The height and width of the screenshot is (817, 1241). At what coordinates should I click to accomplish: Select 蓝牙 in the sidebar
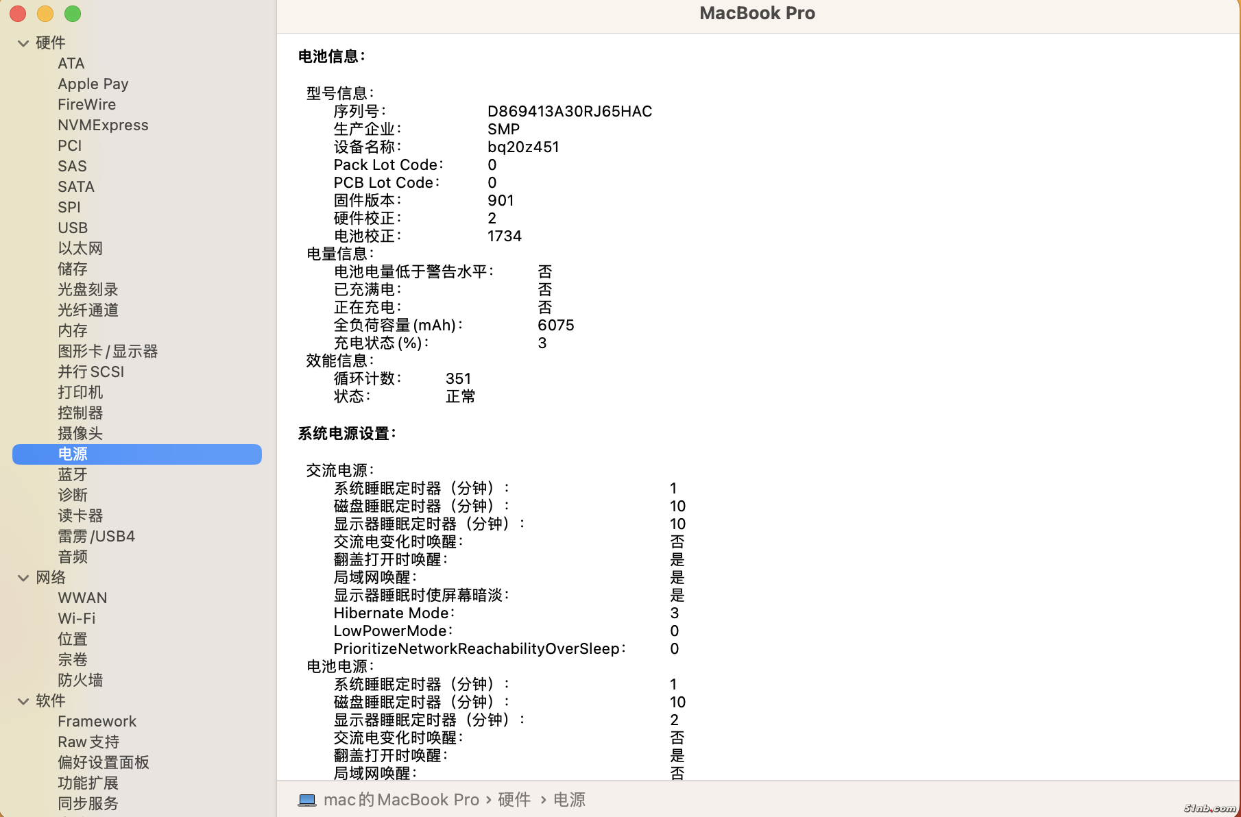73,475
